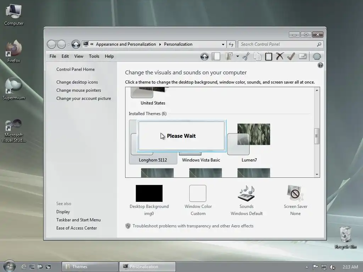Click the Help question mark icon
The height and width of the screenshot is (272, 363).
[320, 65]
